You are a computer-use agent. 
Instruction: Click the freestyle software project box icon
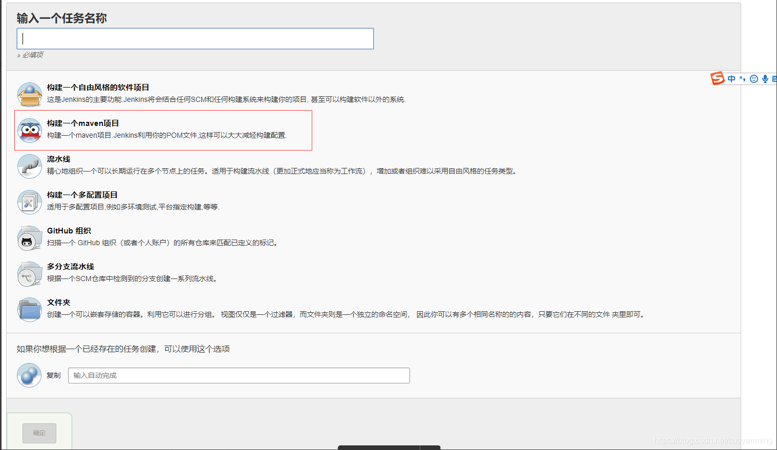click(30, 95)
